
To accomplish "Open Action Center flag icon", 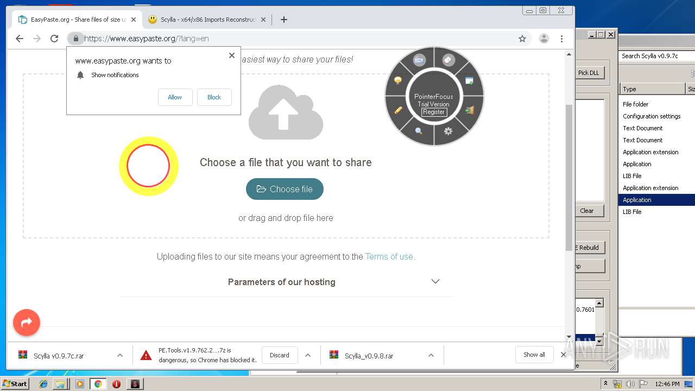I will click(x=643, y=384).
